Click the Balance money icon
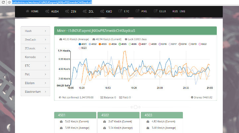 tap(102, 97)
